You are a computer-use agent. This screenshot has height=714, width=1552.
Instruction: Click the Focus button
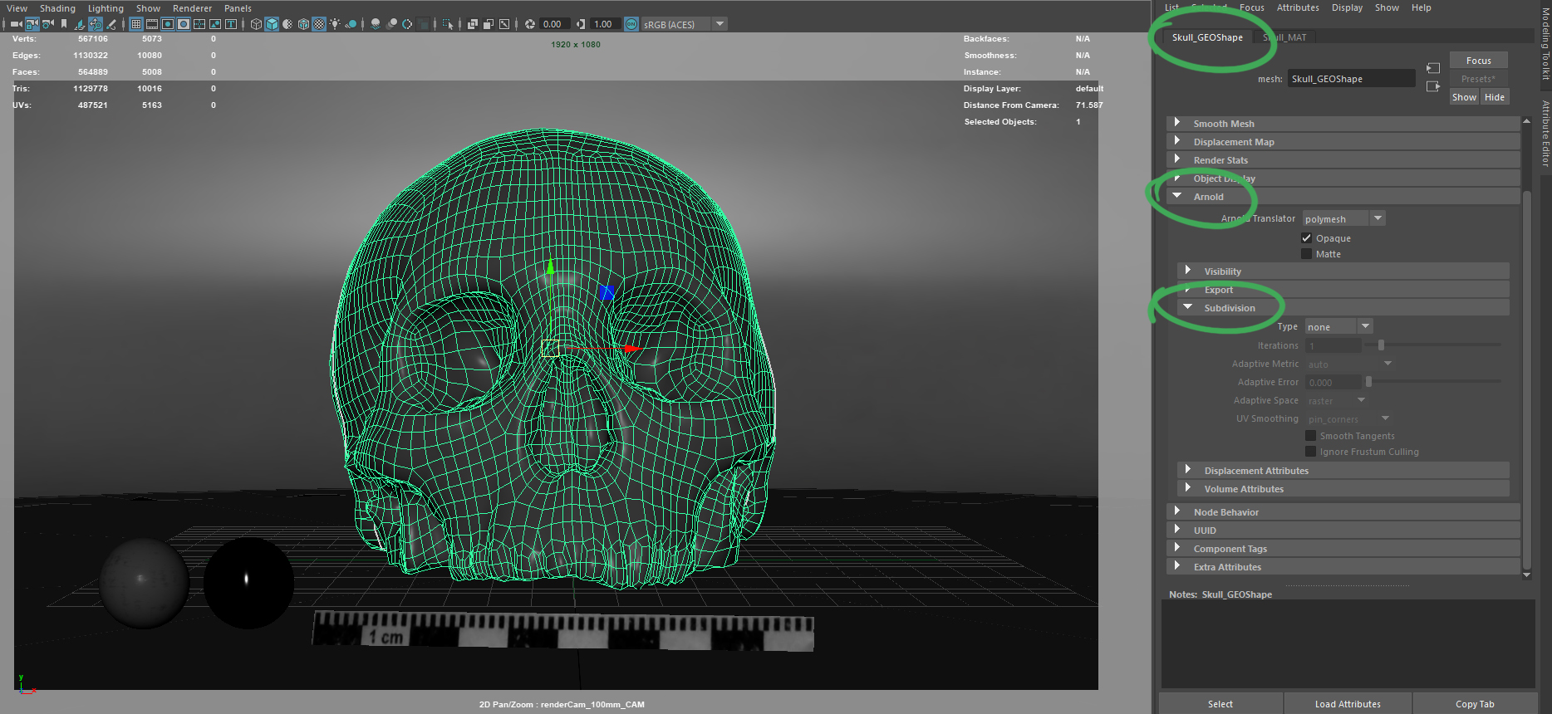(x=1478, y=61)
